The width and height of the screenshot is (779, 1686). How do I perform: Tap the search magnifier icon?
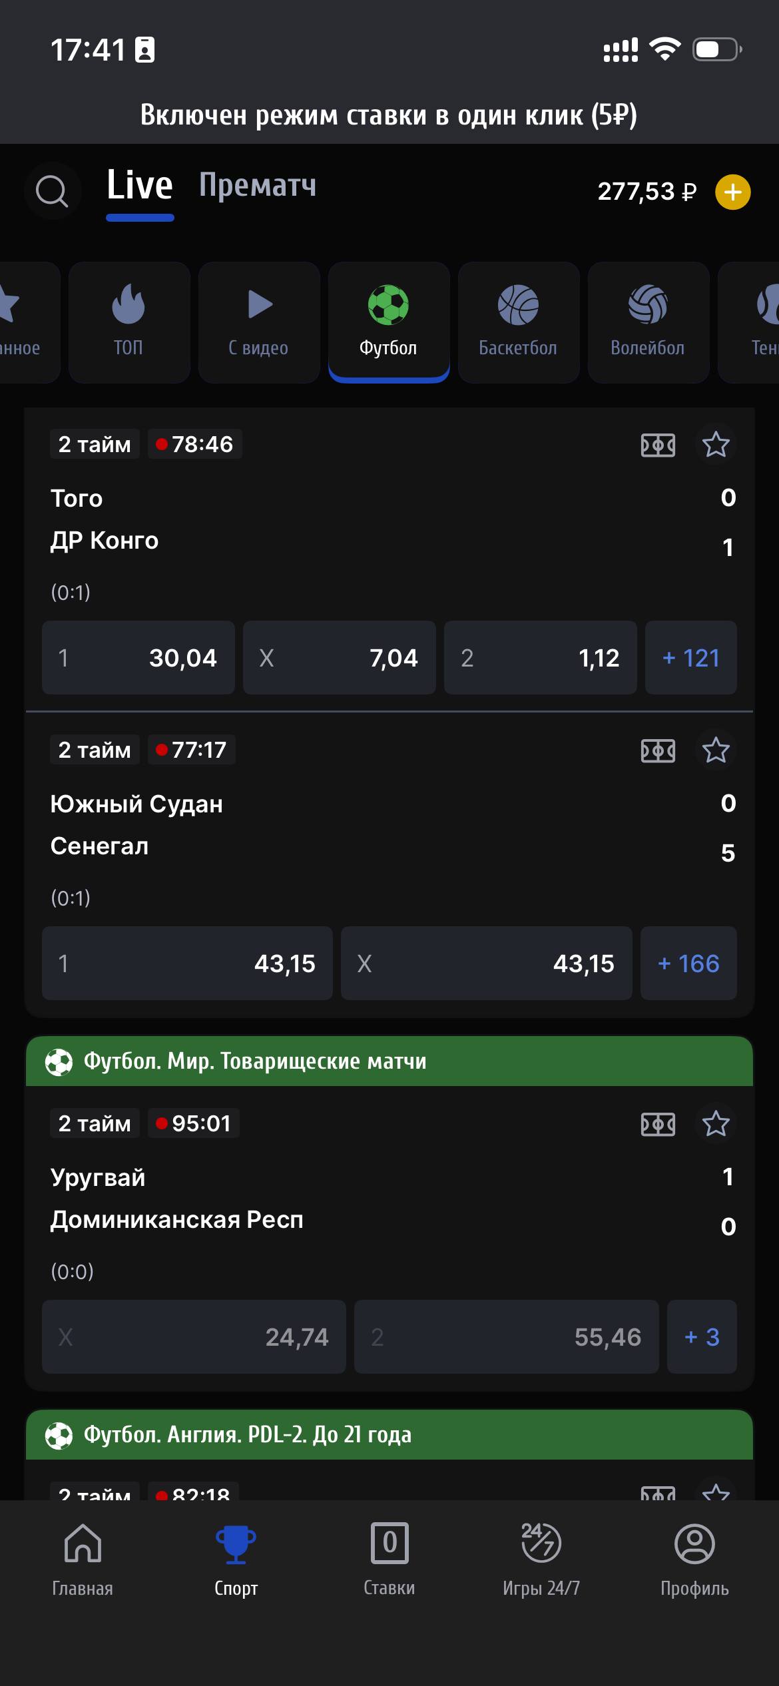[52, 192]
